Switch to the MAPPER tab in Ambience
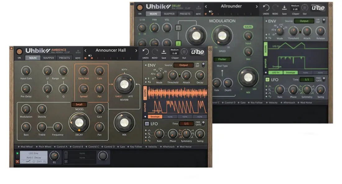 pos(49,58)
